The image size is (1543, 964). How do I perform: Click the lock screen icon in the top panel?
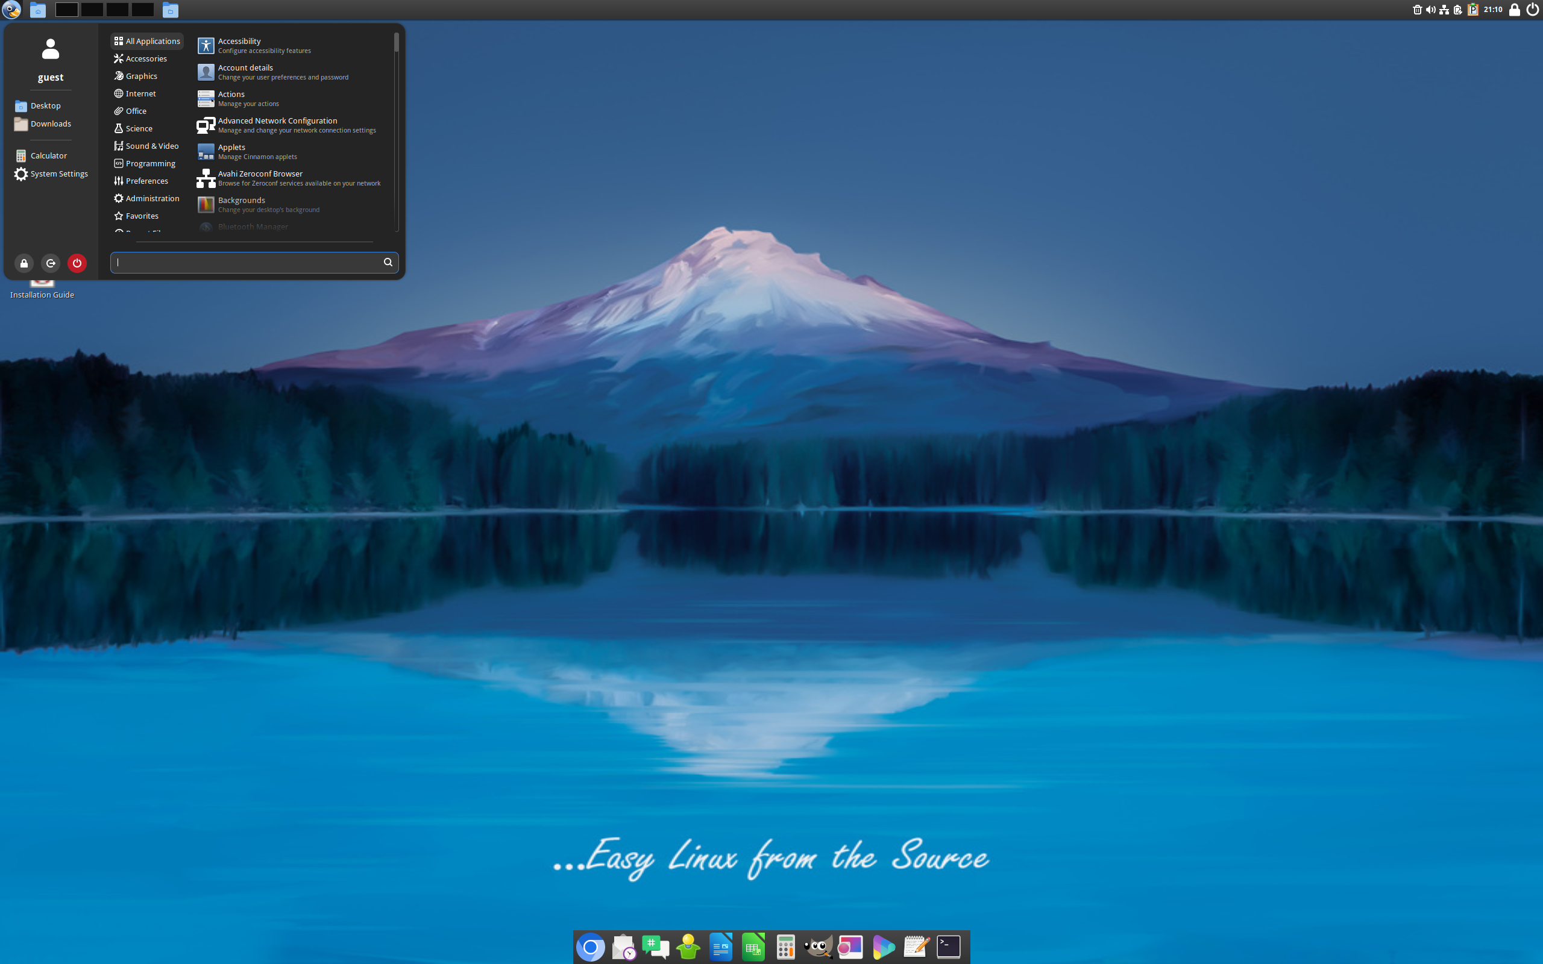[1514, 10]
